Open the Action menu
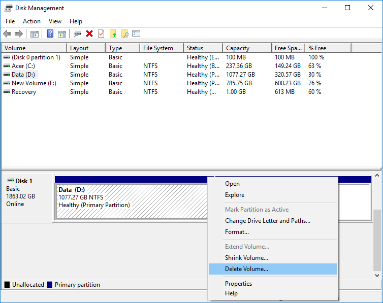The height and width of the screenshot is (303, 383). tap(31, 21)
